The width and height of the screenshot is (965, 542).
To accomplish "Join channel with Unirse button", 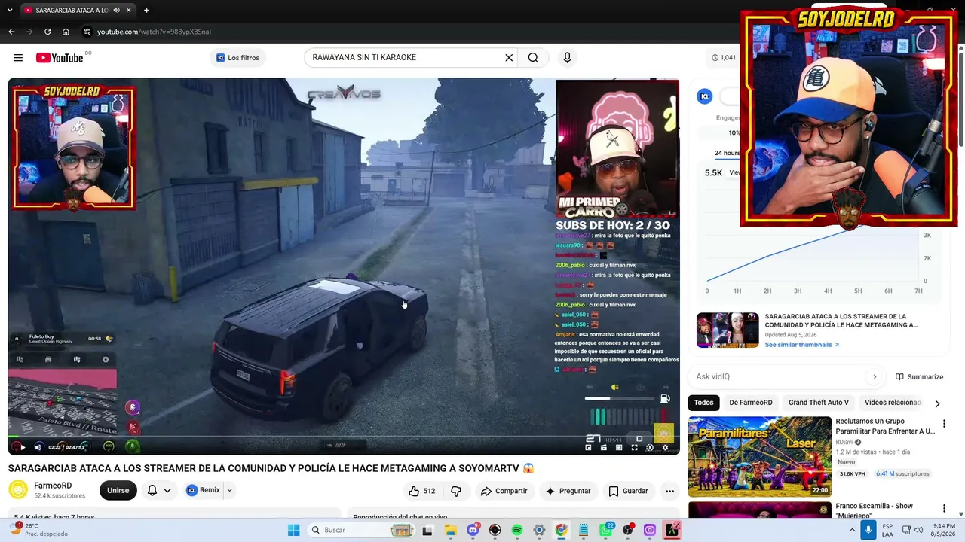I will (118, 490).
